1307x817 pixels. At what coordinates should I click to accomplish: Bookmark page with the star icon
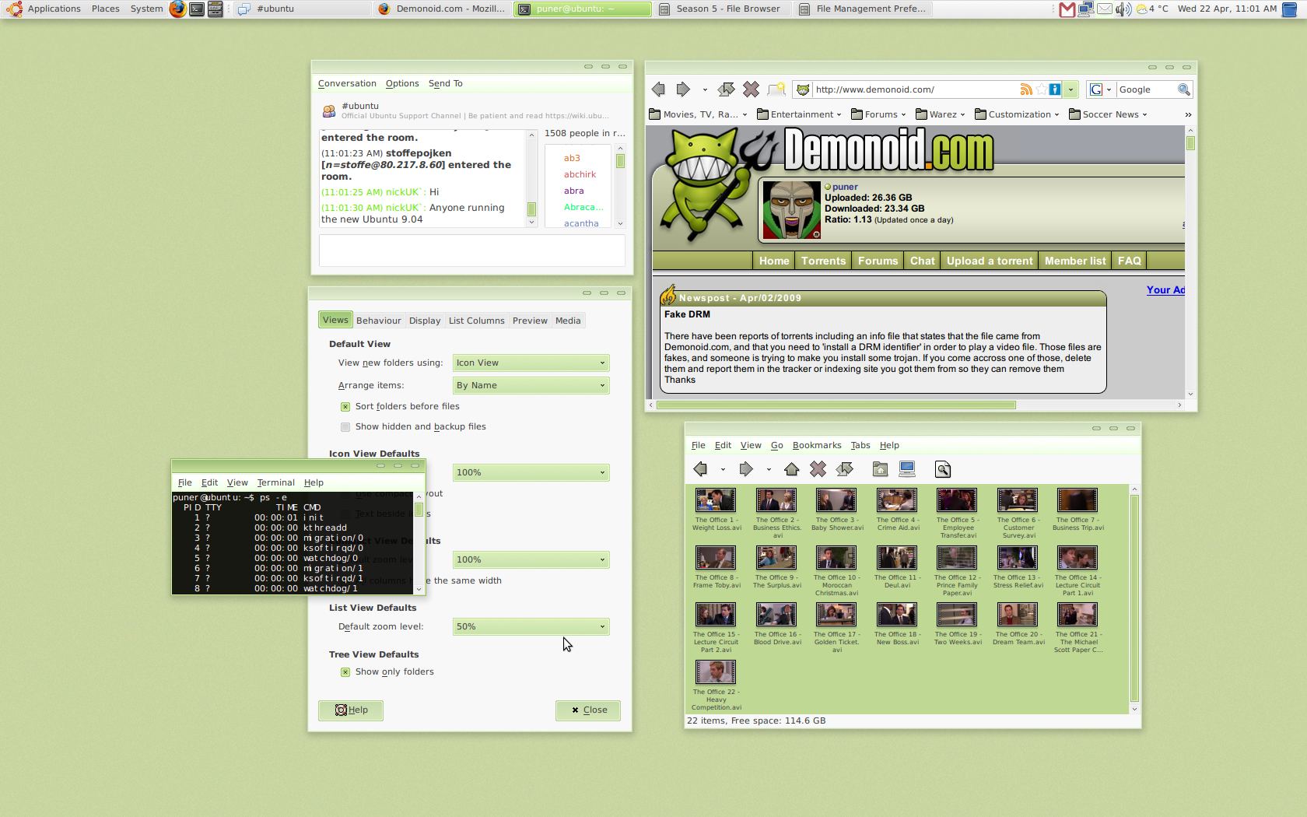(x=1041, y=89)
